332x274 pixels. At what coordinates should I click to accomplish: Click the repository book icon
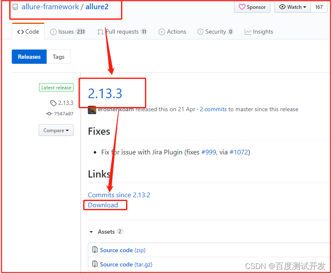coord(15,7)
